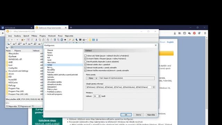222x125 pixels.
Task: Open Firefox library icon
Action: (180, 33)
